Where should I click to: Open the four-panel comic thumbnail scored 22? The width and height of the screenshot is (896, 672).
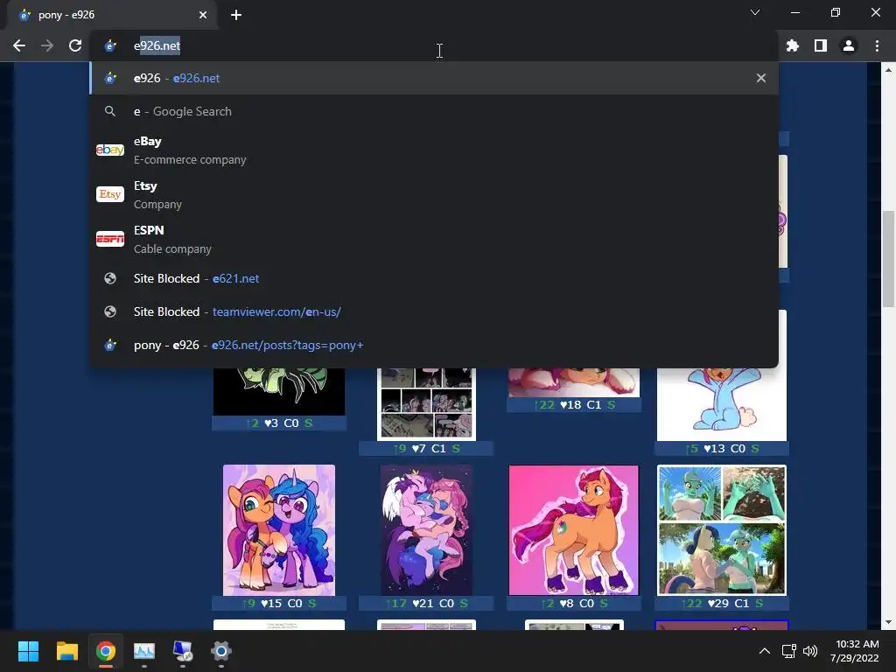(722, 530)
